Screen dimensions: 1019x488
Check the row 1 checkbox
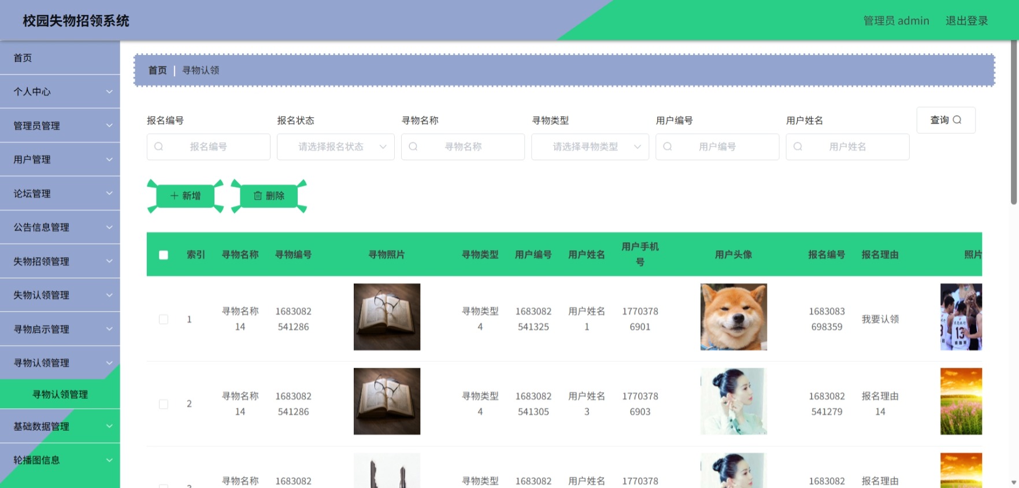click(164, 319)
